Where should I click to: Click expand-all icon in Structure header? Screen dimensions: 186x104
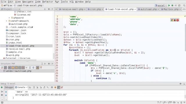click(x=42, y=64)
